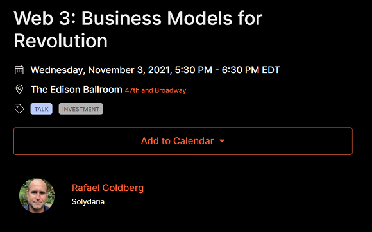Click the Add to Calendar button

183,141
